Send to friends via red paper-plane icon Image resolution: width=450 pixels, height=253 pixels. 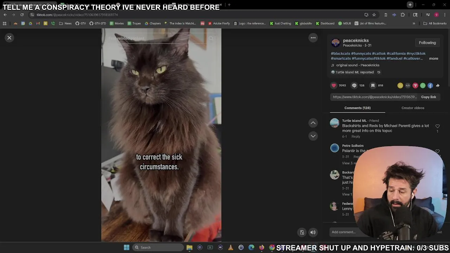pyautogui.click(x=415, y=85)
